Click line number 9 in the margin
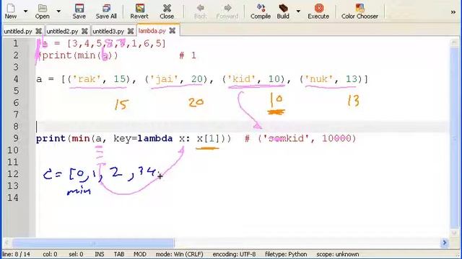The width and height of the screenshot is (462, 259). click(16, 138)
